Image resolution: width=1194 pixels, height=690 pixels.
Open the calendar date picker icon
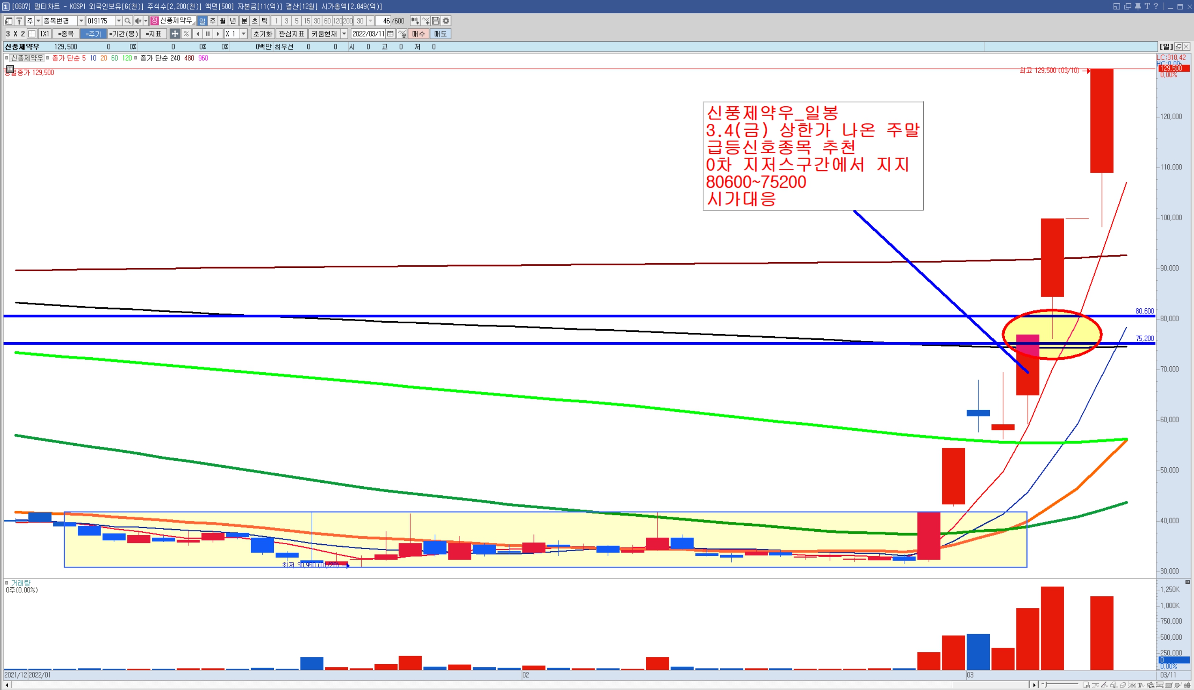click(390, 34)
